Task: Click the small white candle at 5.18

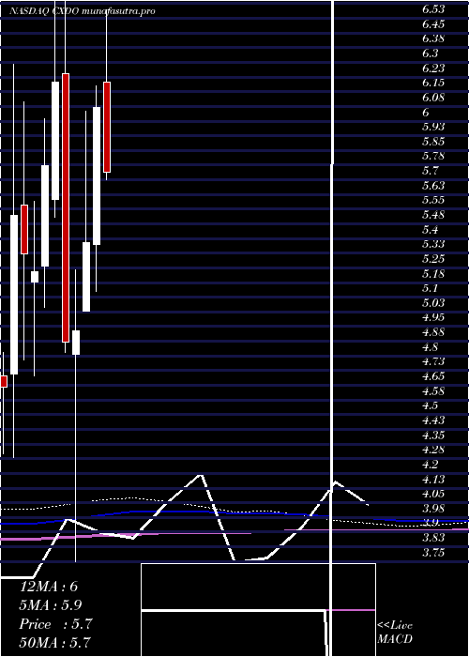Action: (x=35, y=277)
